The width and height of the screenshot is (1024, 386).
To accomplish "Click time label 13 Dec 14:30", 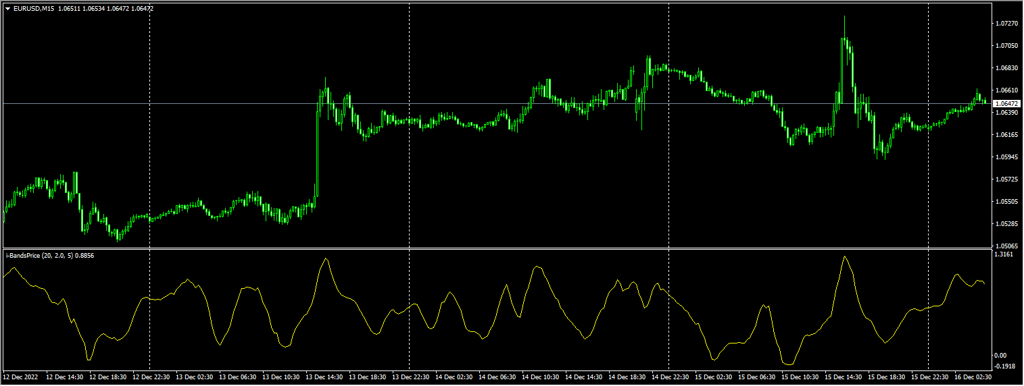I will (x=323, y=377).
